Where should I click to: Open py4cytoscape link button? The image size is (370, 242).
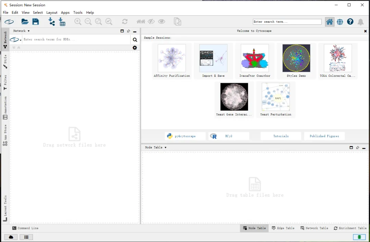185,136
